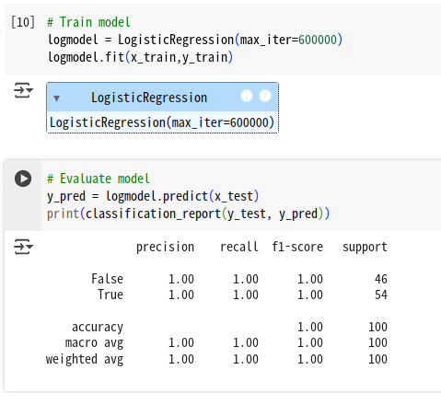Click the macro avg recall value 1.00
This screenshot has height=416, width=441.
(246, 342)
